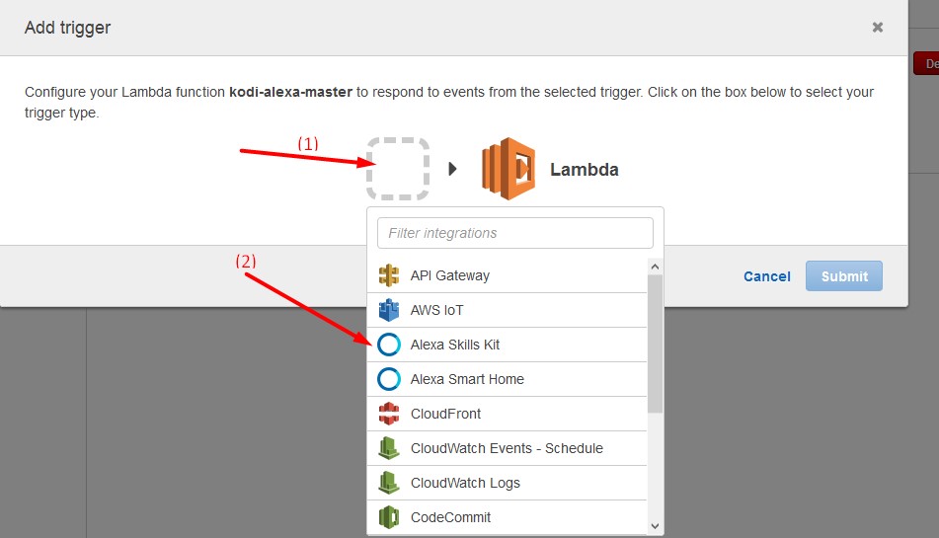Click the Lambda label text

[585, 170]
